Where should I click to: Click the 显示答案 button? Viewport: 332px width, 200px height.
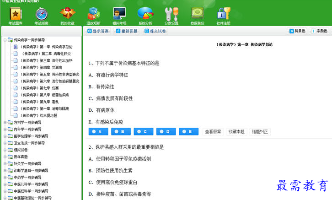[98, 31]
